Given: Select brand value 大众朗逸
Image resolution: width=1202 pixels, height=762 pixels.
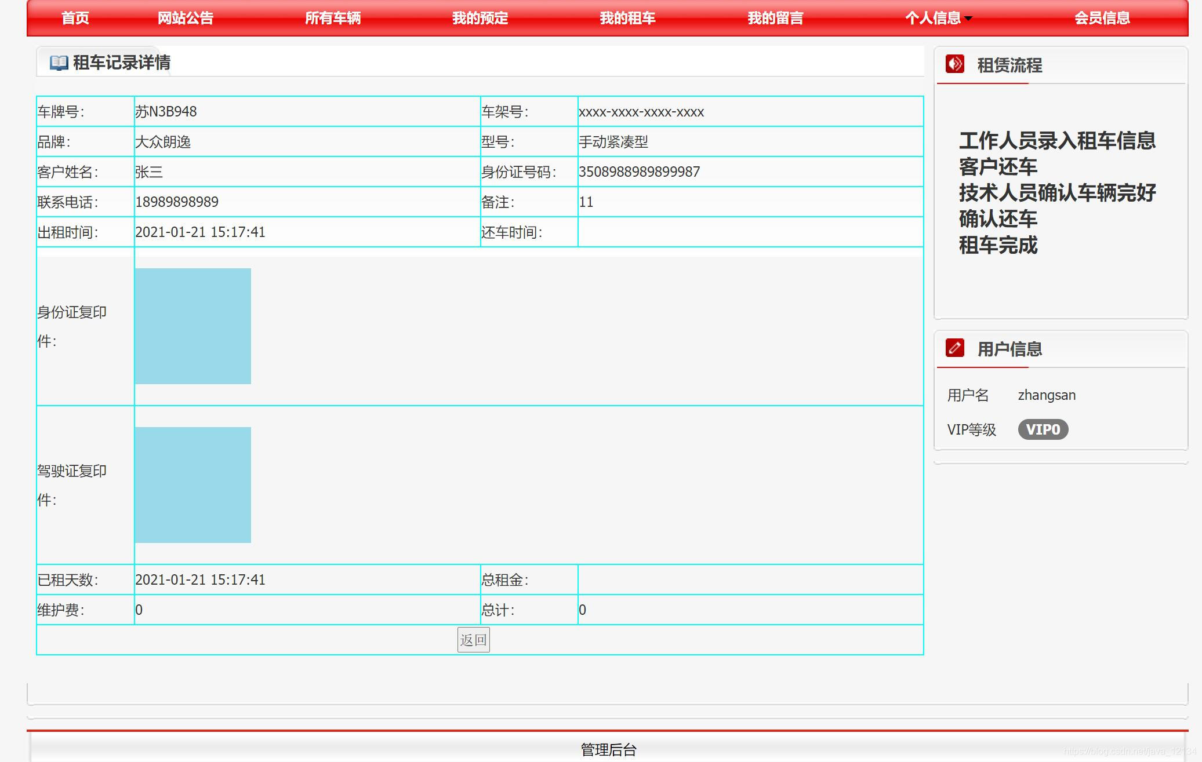Looking at the screenshot, I should [163, 142].
